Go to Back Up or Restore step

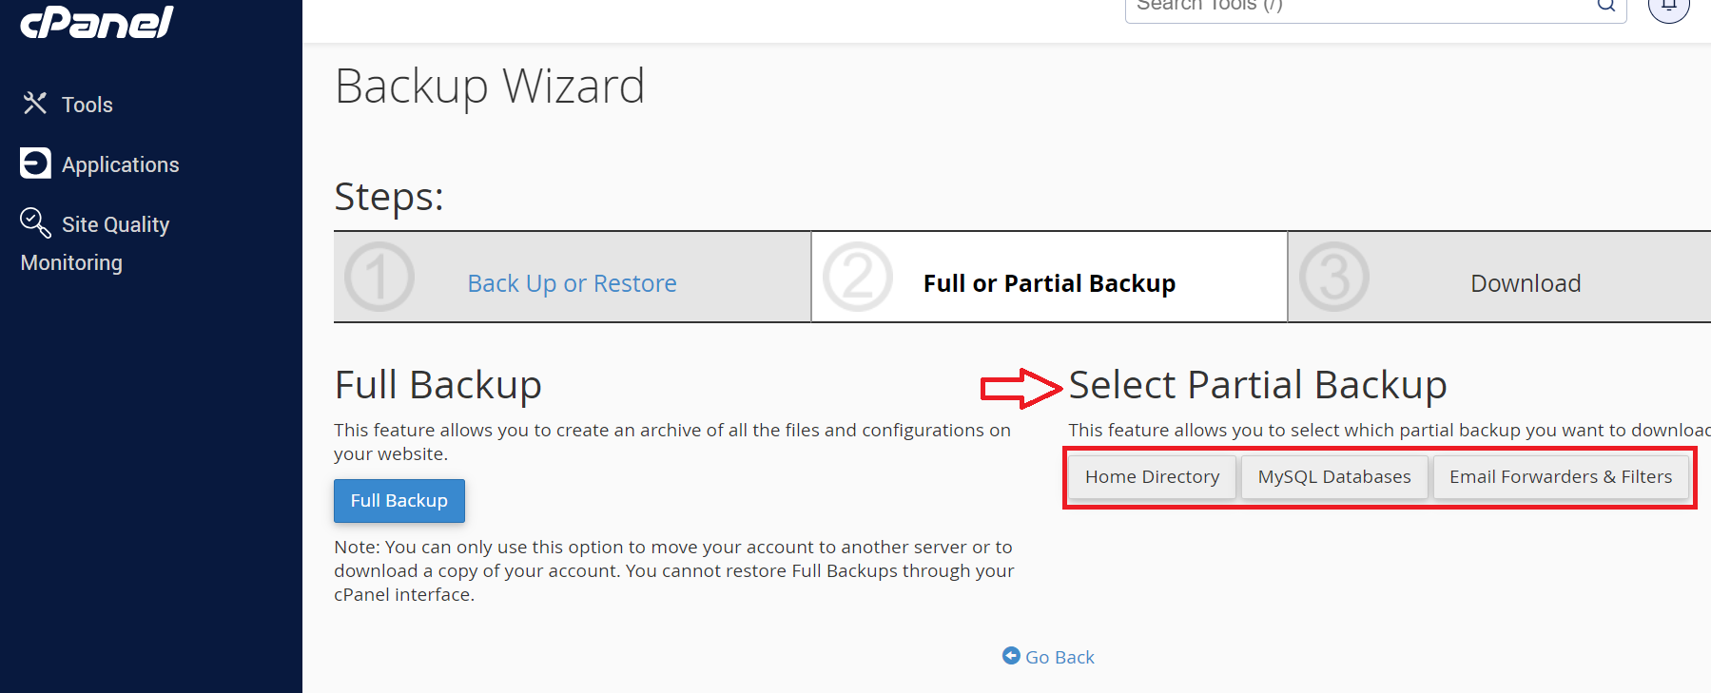[x=572, y=283]
